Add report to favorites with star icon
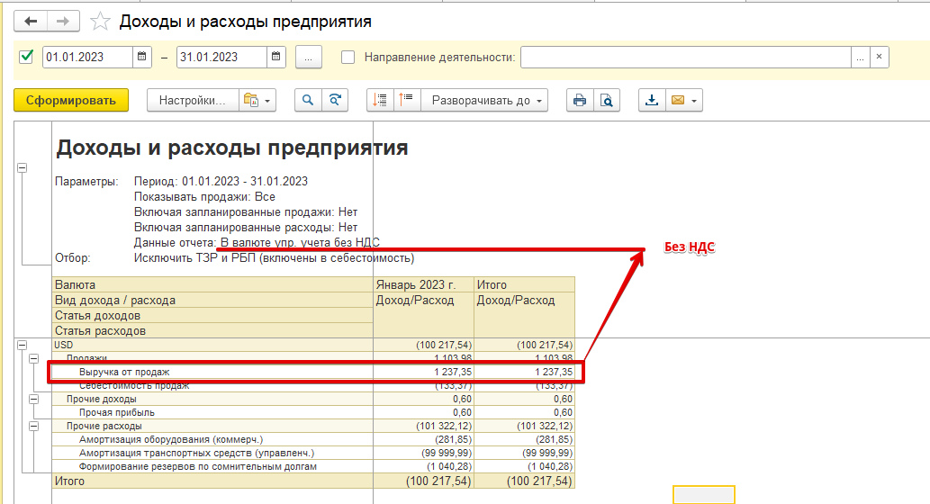This screenshot has width=930, height=504. (102, 21)
